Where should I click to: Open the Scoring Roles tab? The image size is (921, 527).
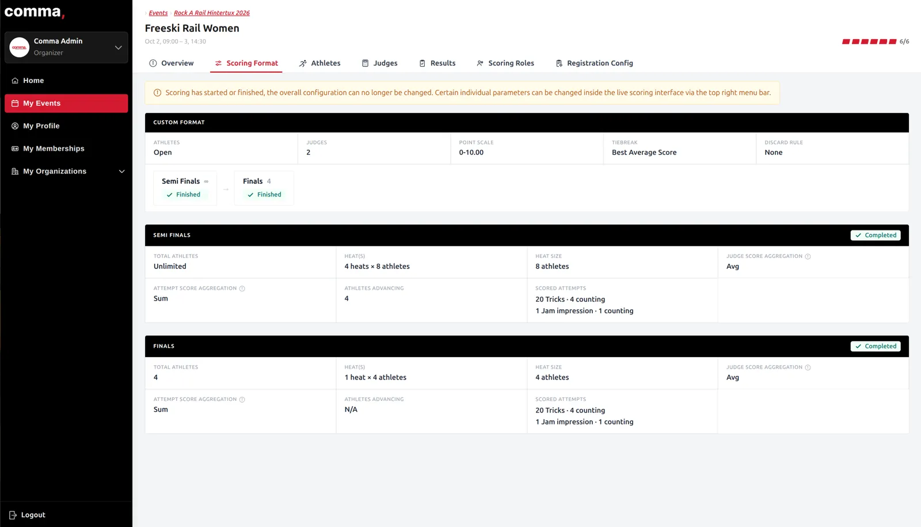pyautogui.click(x=505, y=63)
